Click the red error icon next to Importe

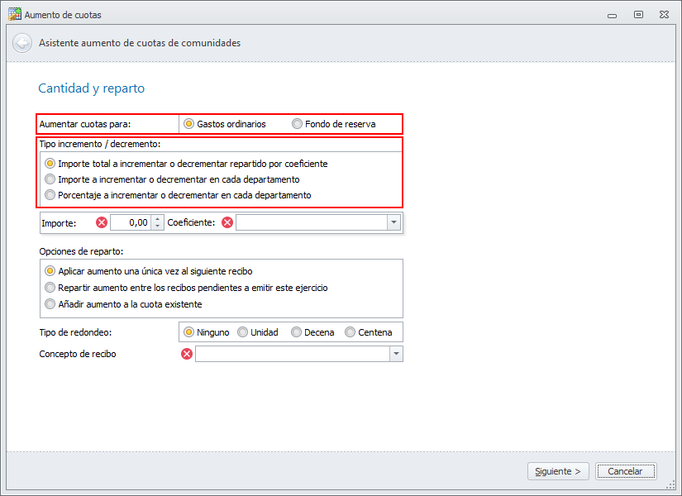pos(102,222)
